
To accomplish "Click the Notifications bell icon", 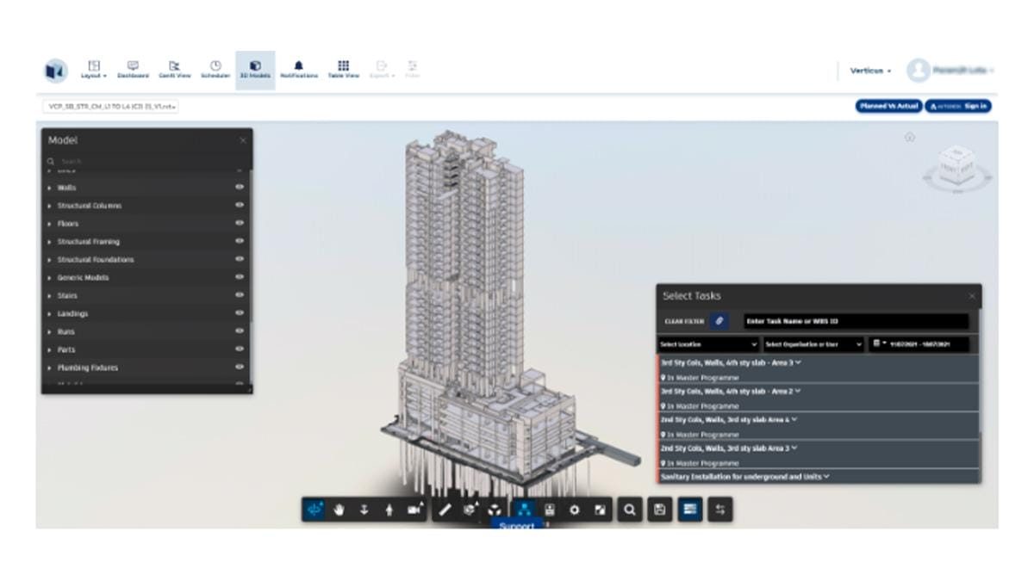I will [299, 69].
